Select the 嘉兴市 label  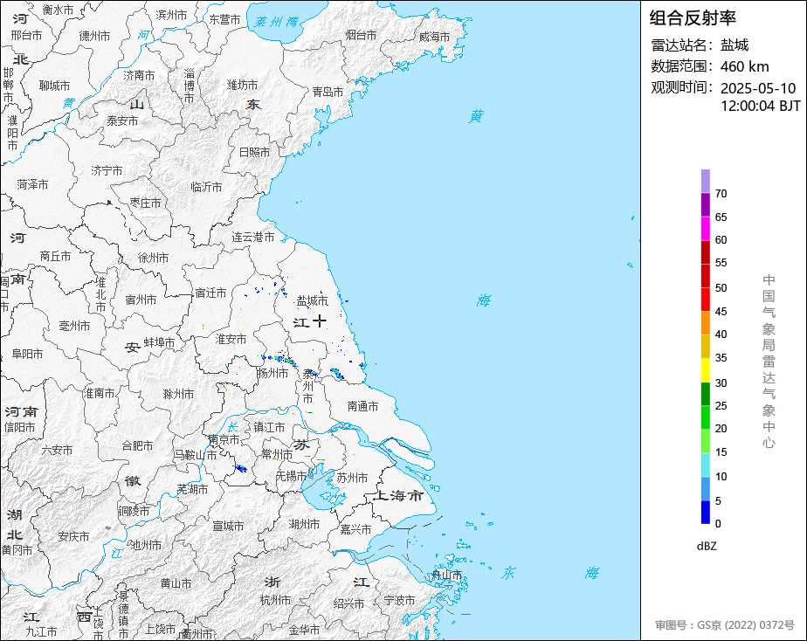(355, 529)
